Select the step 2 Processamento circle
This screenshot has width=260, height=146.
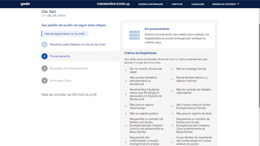[x=44, y=56]
